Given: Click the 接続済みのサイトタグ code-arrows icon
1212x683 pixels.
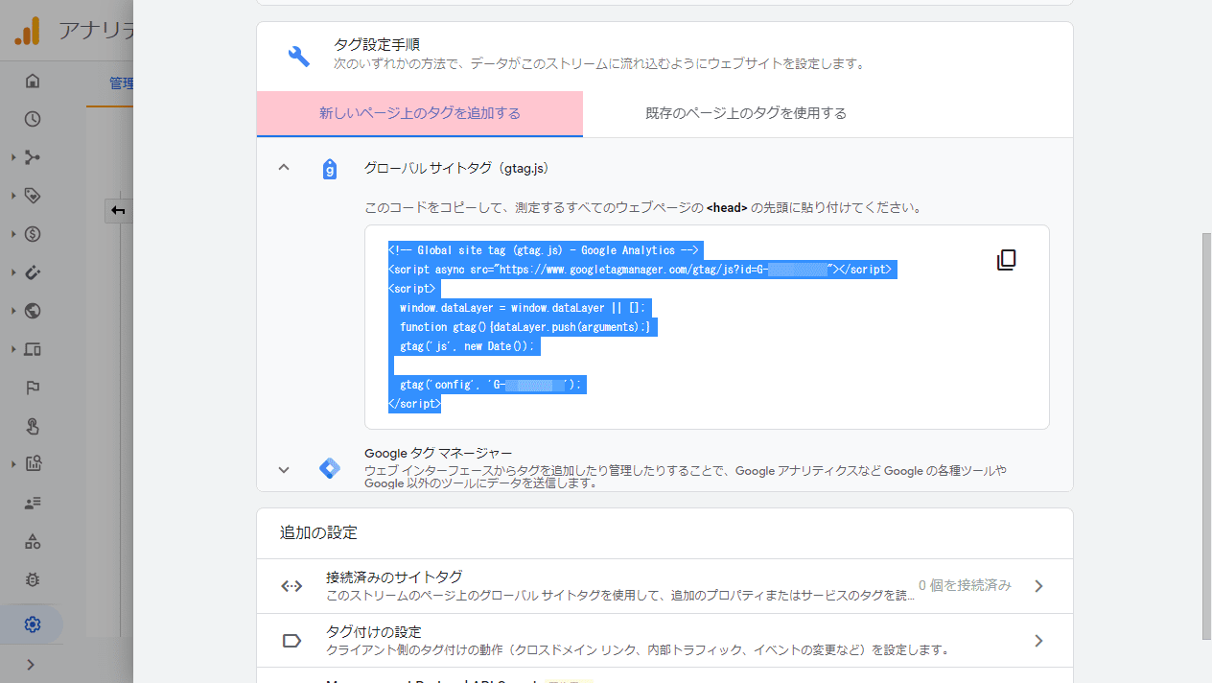Looking at the screenshot, I should pyautogui.click(x=291, y=586).
